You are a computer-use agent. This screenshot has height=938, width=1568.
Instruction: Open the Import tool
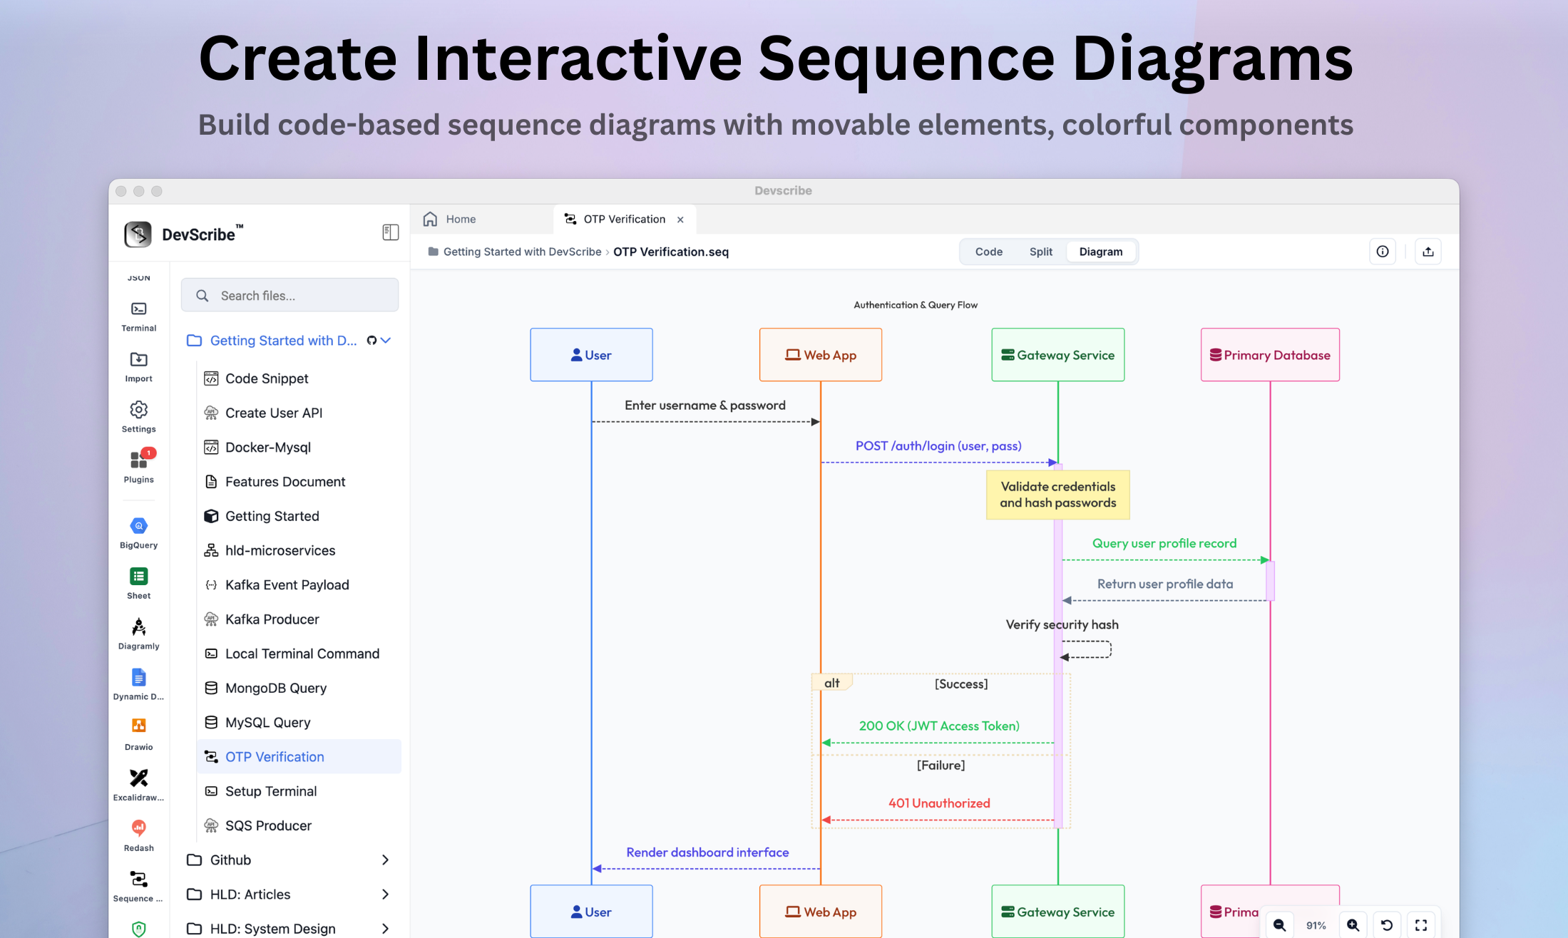[138, 367]
